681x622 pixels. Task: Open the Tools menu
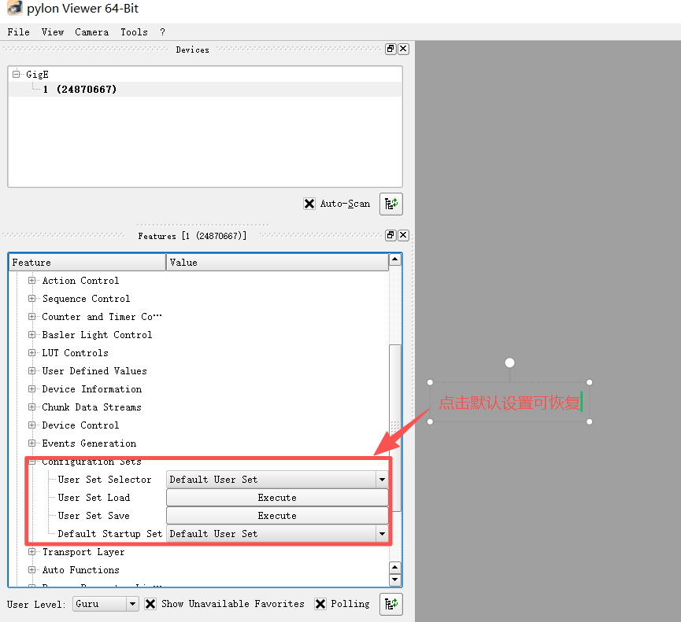point(134,32)
